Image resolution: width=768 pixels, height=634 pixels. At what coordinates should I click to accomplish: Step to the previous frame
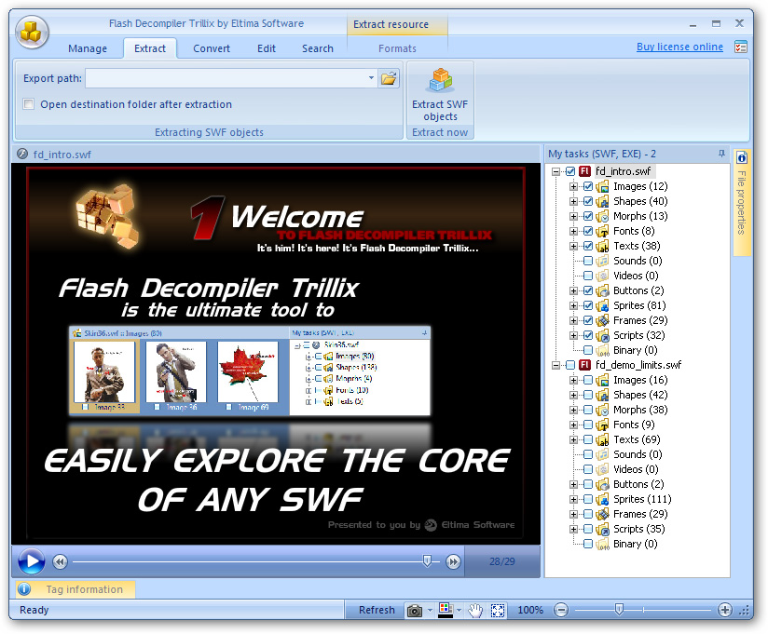[x=60, y=561]
